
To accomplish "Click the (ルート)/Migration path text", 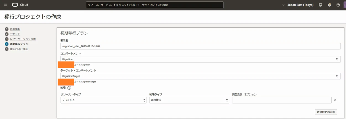I will [x=82, y=65].
